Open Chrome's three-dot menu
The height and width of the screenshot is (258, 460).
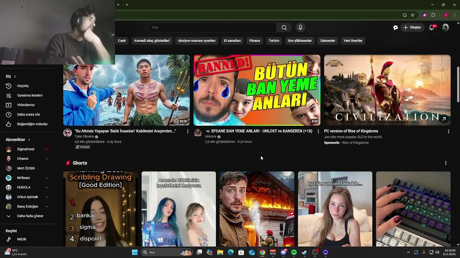click(x=455, y=15)
